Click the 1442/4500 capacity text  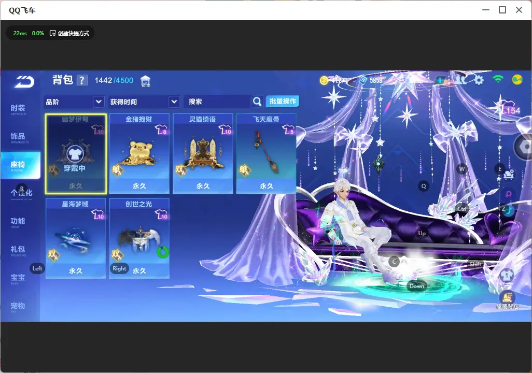[114, 80]
